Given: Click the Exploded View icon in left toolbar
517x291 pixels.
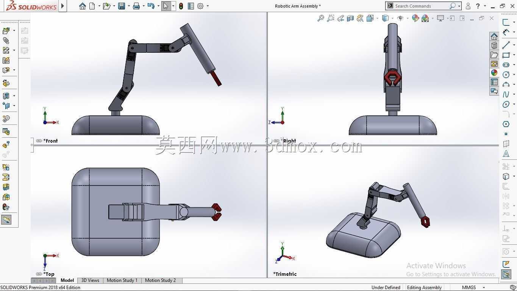Looking at the screenshot, I should point(6,145).
